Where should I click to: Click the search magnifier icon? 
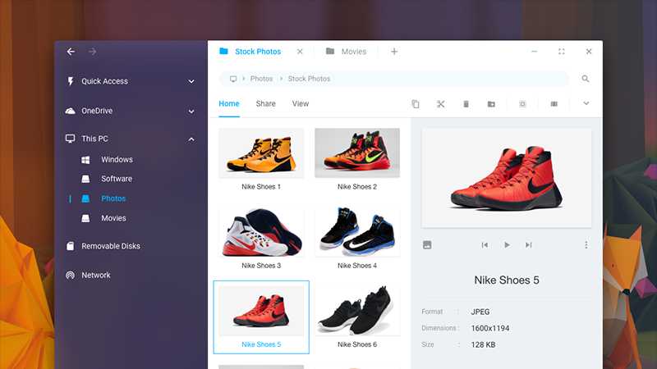pyautogui.click(x=586, y=79)
